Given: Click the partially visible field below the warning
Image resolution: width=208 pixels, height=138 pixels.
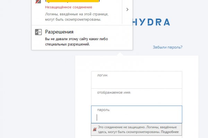Looking at the screenshot, I should [x=136, y=137].
